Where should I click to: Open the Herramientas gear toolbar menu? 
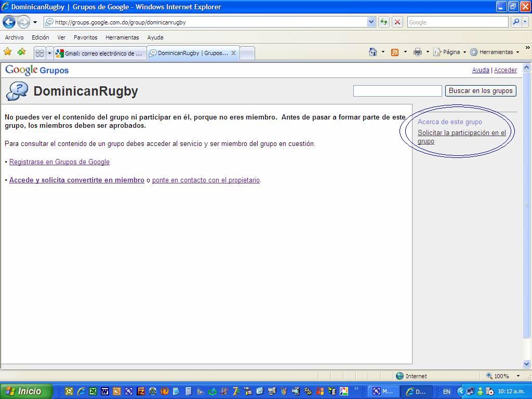(495, 52)
